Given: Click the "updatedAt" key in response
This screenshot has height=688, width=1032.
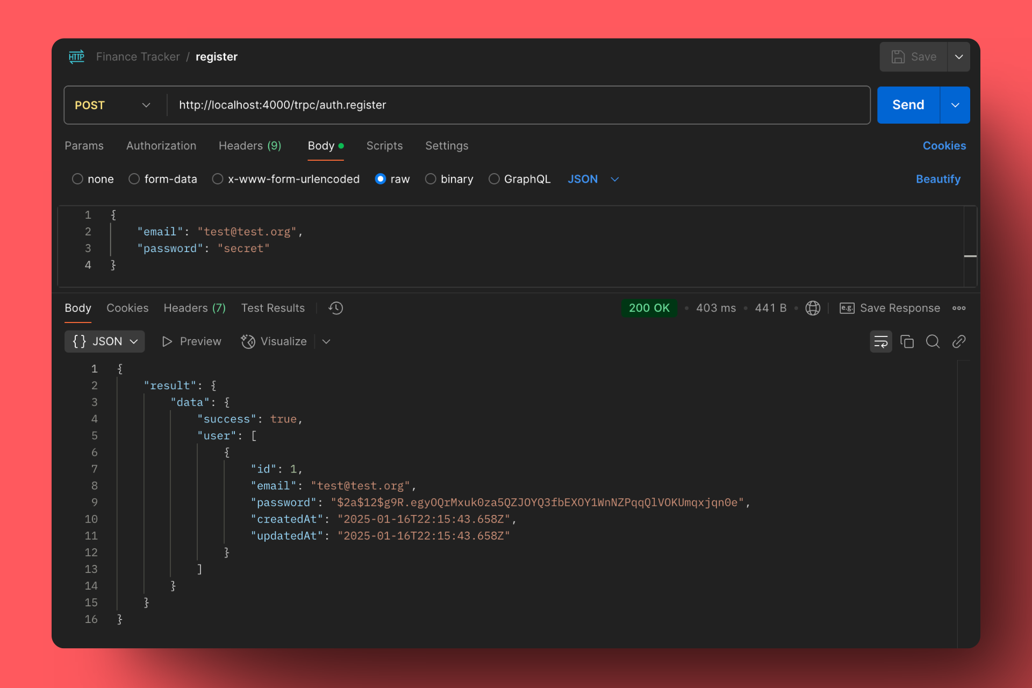Looking at the screenshot, I should pos(287,536).
